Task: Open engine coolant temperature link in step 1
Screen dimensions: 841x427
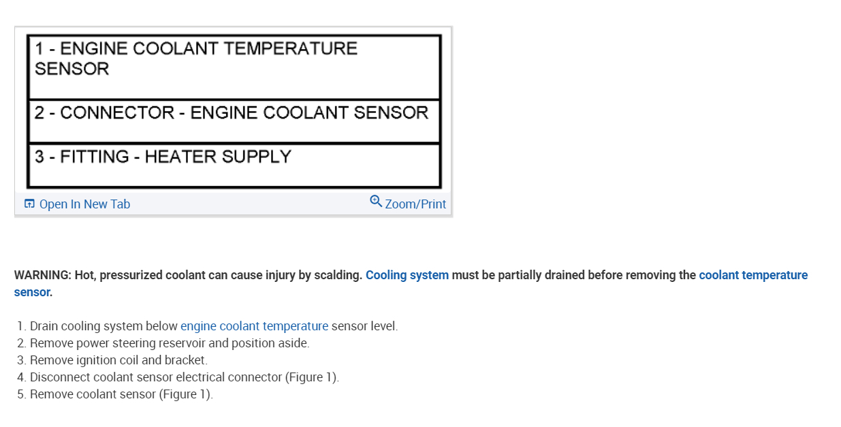Action: pyautogui.click(x=254, y=326)
